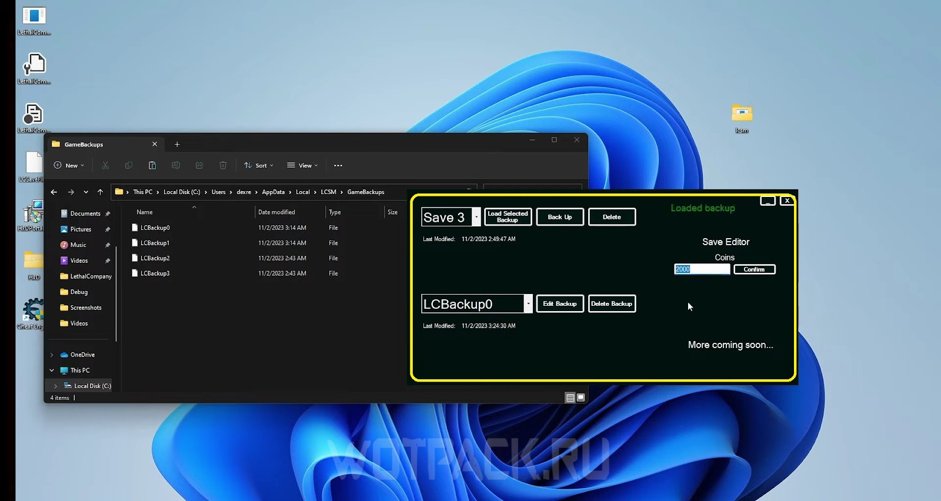Sort files by Type column header
Viewport: 941px width, 501px height.
(335, 212)
